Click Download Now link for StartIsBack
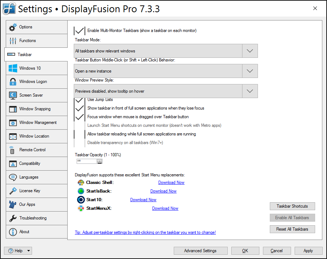 coord(163,191)
